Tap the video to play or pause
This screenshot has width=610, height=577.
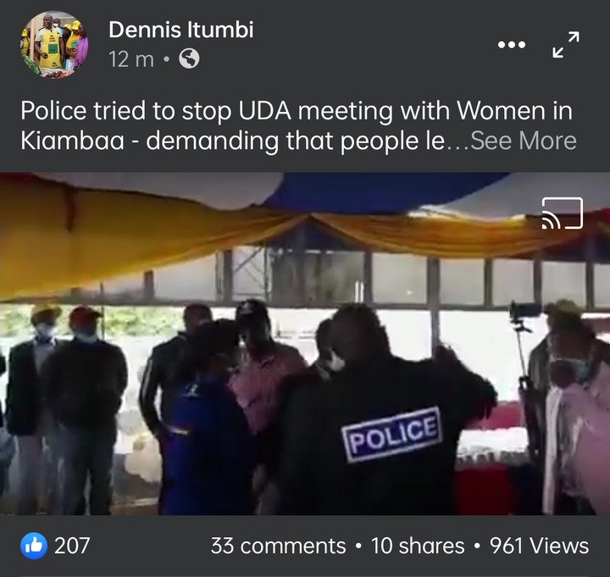click(305, 343)
